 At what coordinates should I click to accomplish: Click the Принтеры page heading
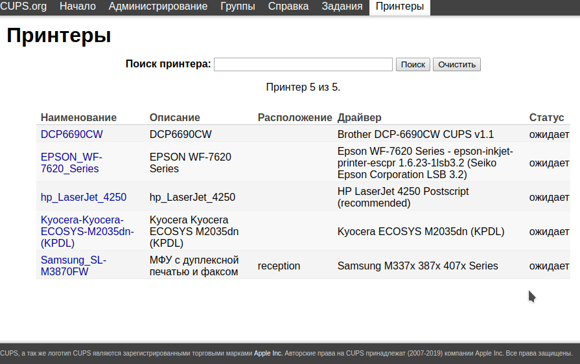point(59,36)
